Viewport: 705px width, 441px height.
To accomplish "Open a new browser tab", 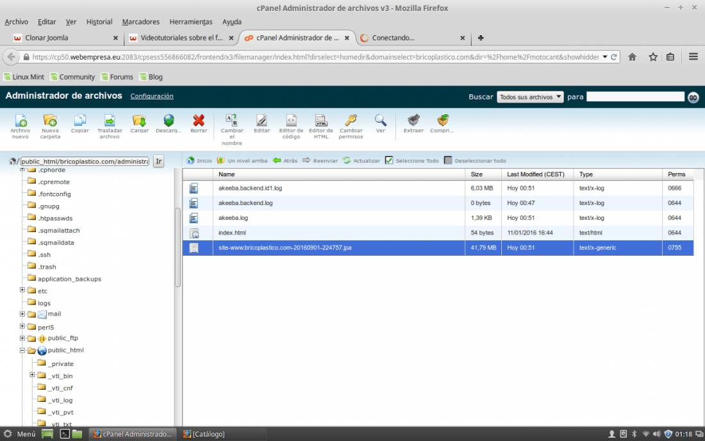I will [481, 38].
